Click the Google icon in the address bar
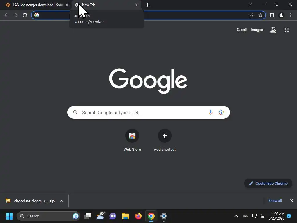Image resolution: width=297 pixels, height=223 pixels. pos(37,15)
